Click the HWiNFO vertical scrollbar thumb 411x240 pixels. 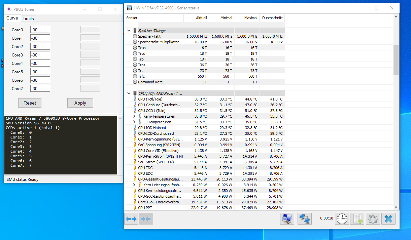pyautogui.click(x=396, y=60)
